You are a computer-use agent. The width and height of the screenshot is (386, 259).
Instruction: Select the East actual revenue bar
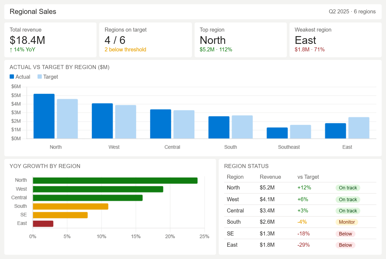click(336, 131)
